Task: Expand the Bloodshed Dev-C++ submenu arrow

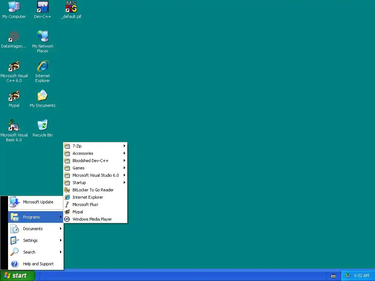Action: pos(125,161)
